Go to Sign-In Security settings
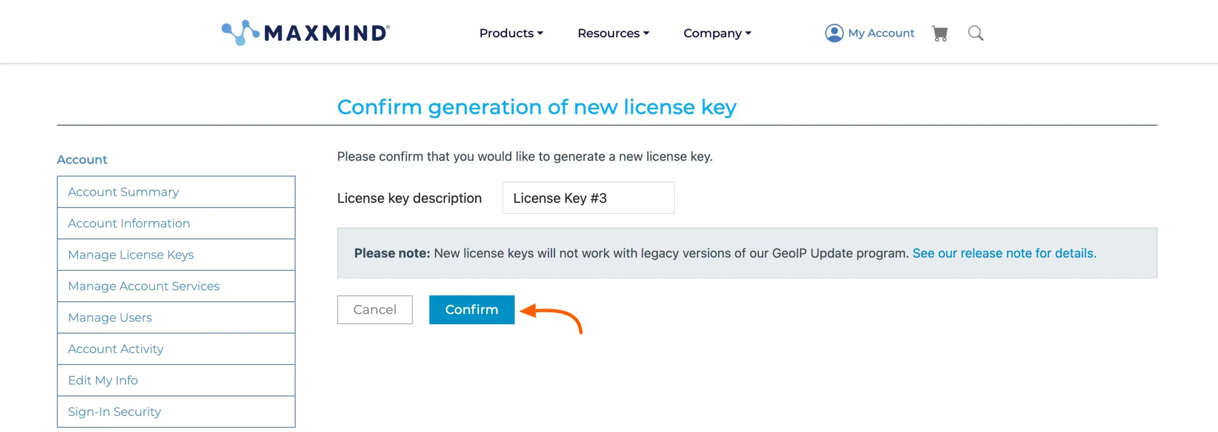The height and width of the screenshot is (432, 1218). [x=114, y=412]
